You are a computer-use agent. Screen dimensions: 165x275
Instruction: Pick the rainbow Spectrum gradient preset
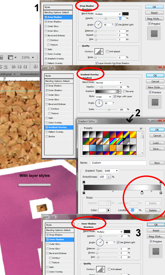(x=113, y=141)
